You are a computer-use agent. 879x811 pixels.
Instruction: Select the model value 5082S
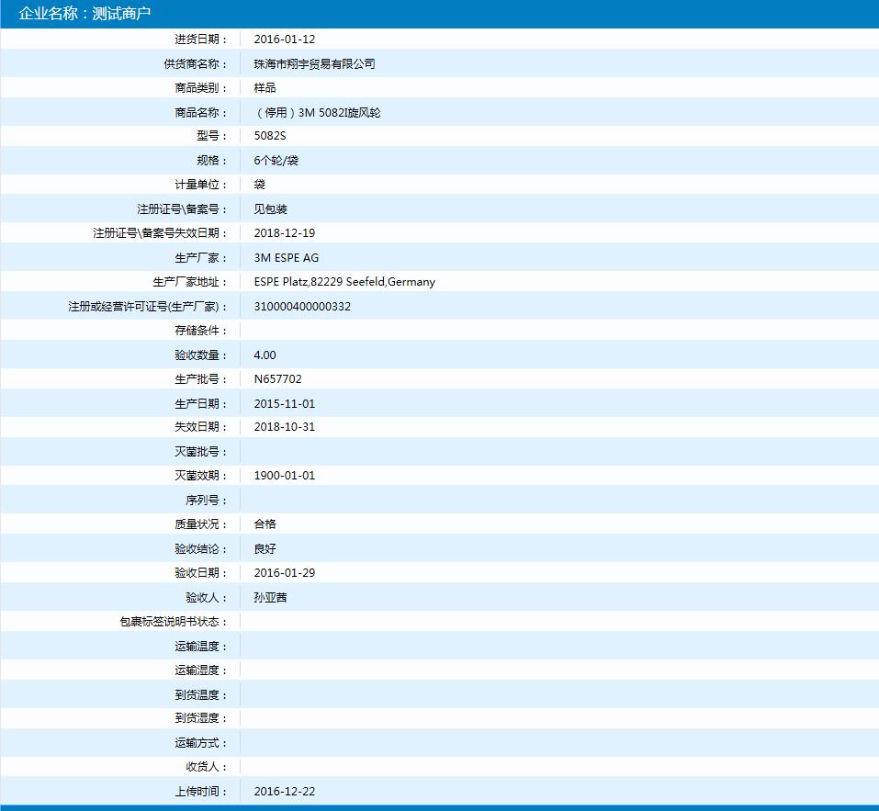click(x=270, y=136)
